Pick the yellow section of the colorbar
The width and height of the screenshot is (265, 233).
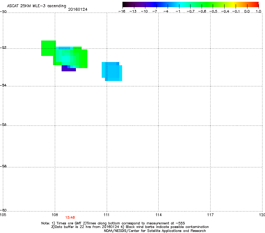(233, 5)
